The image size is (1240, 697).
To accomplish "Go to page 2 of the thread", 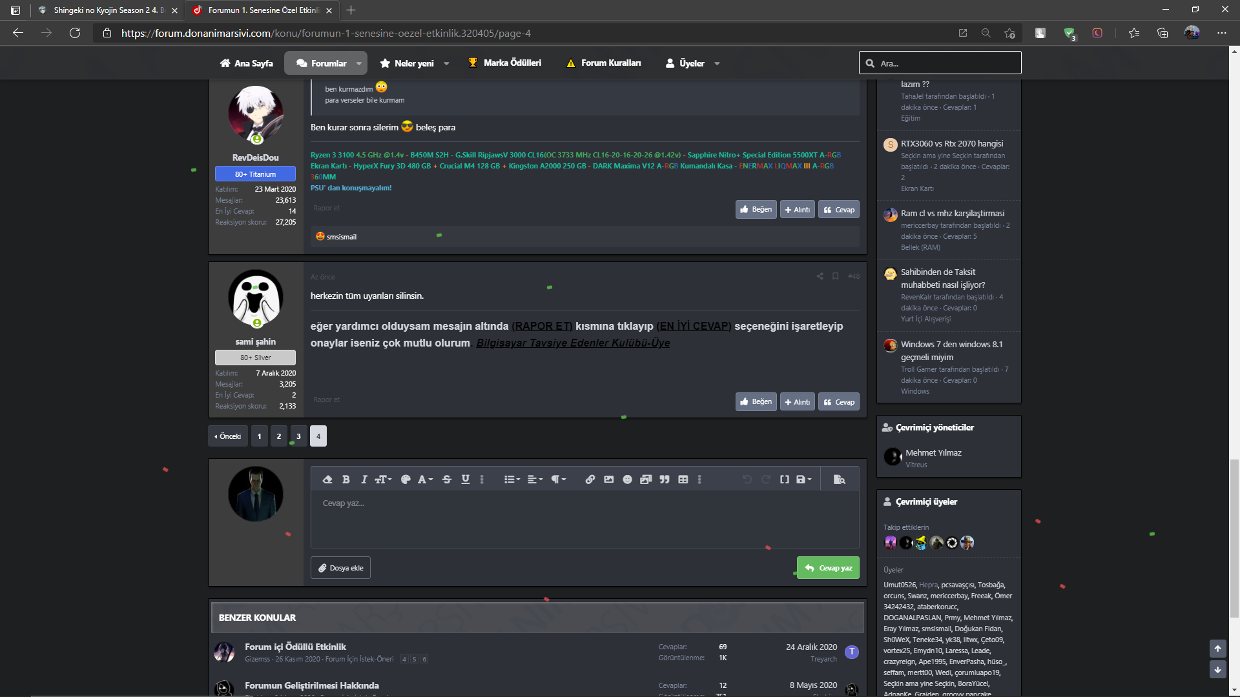I will point(279,436).
